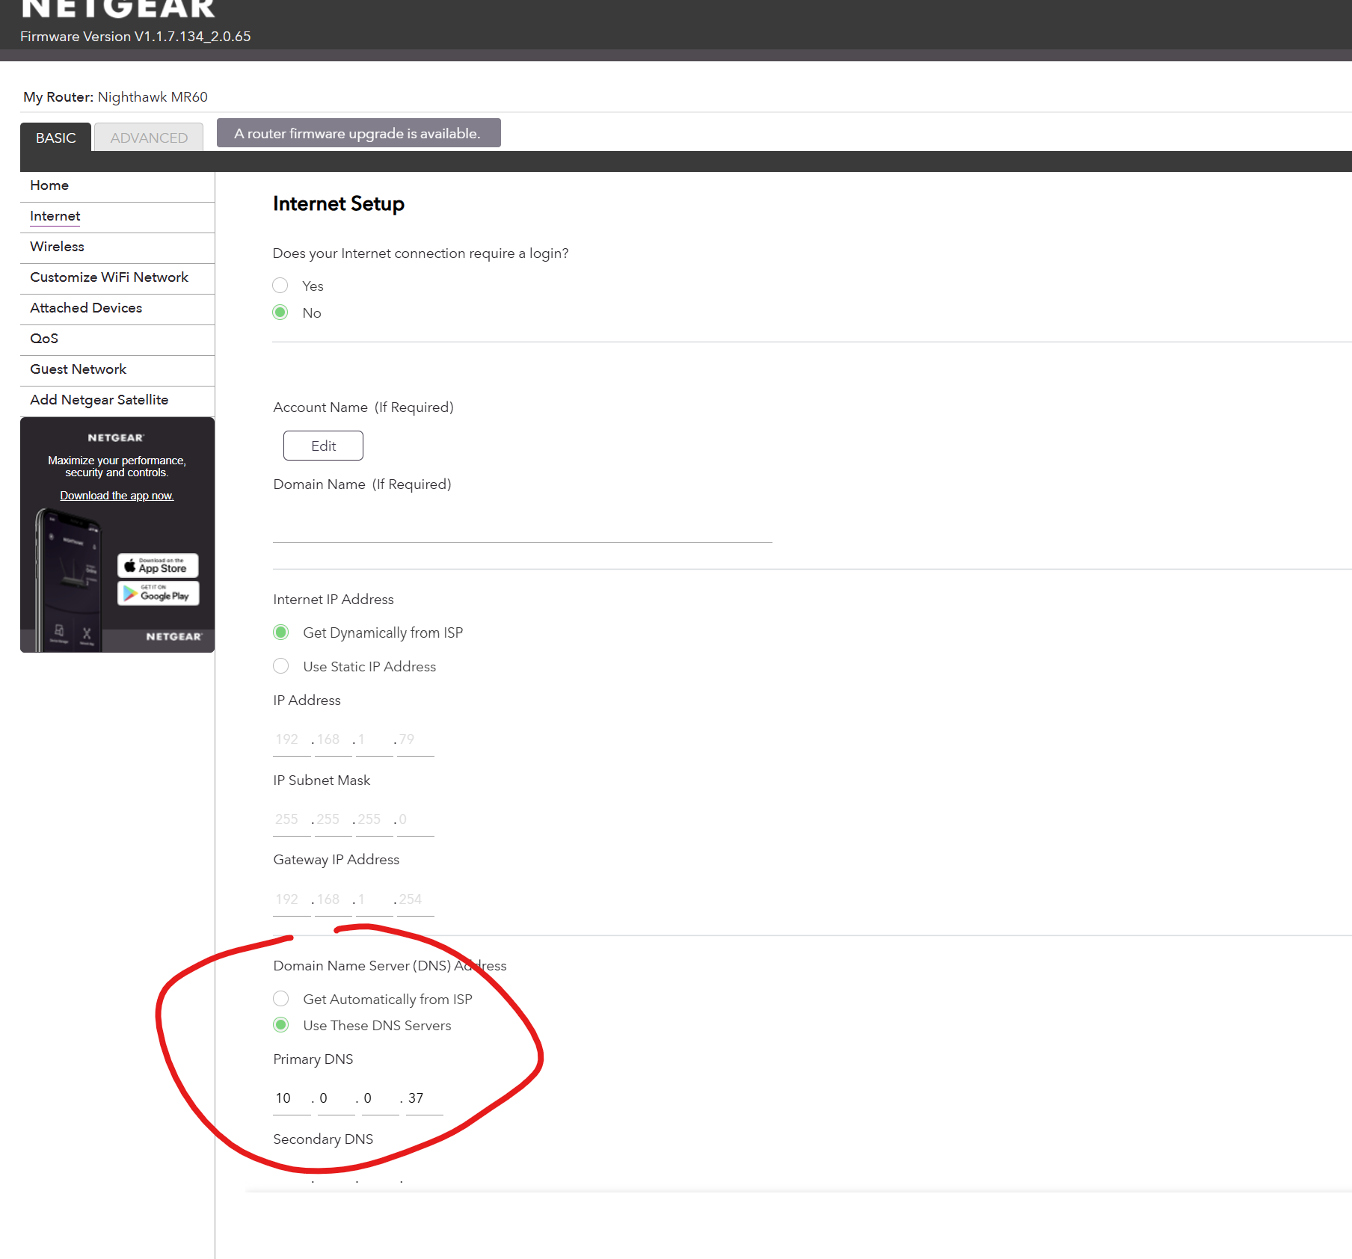Select Use These DNS Servers option
The width and height of the screenshot is (1352, 1259).
coord(281,1025)
